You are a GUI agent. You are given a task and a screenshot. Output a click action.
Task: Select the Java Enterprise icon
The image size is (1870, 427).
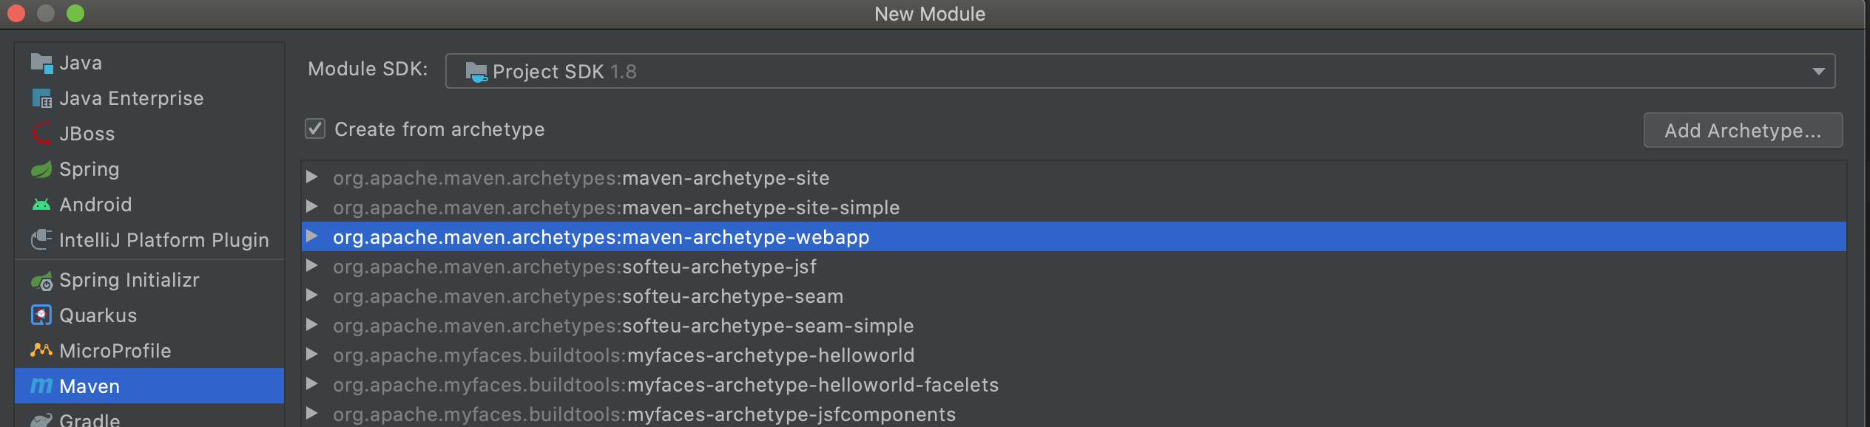tap(41, 98)
